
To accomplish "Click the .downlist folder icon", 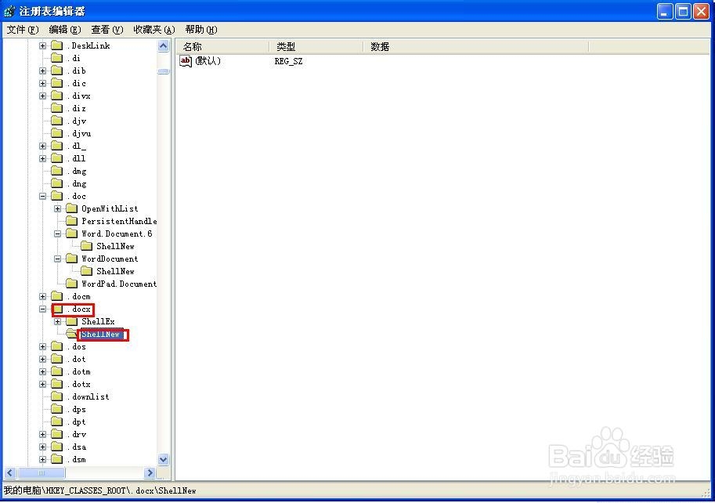I will (x=57, y=396).
